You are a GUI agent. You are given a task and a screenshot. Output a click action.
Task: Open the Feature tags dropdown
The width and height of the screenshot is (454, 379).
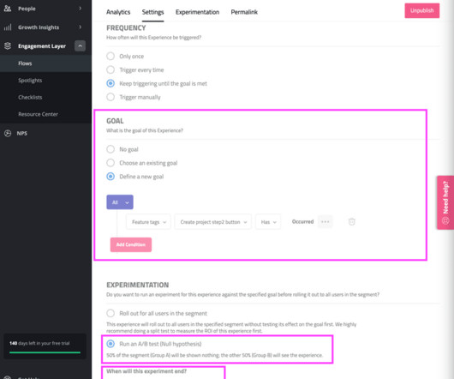click(148, 222)
